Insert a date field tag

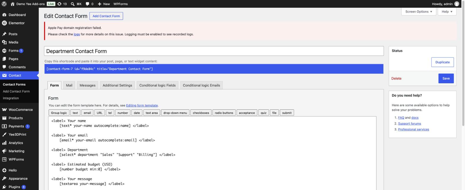(137, 113)
